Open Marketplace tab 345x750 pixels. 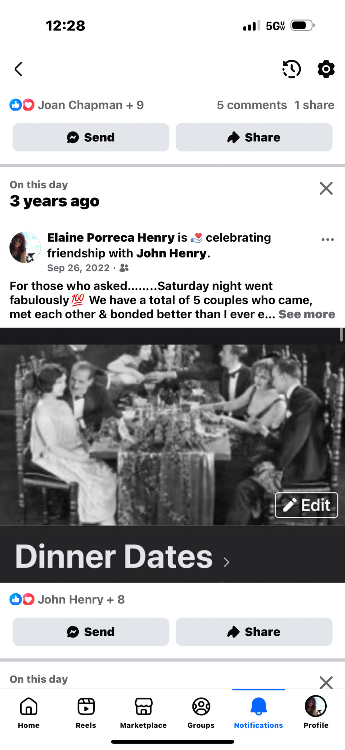143,712
